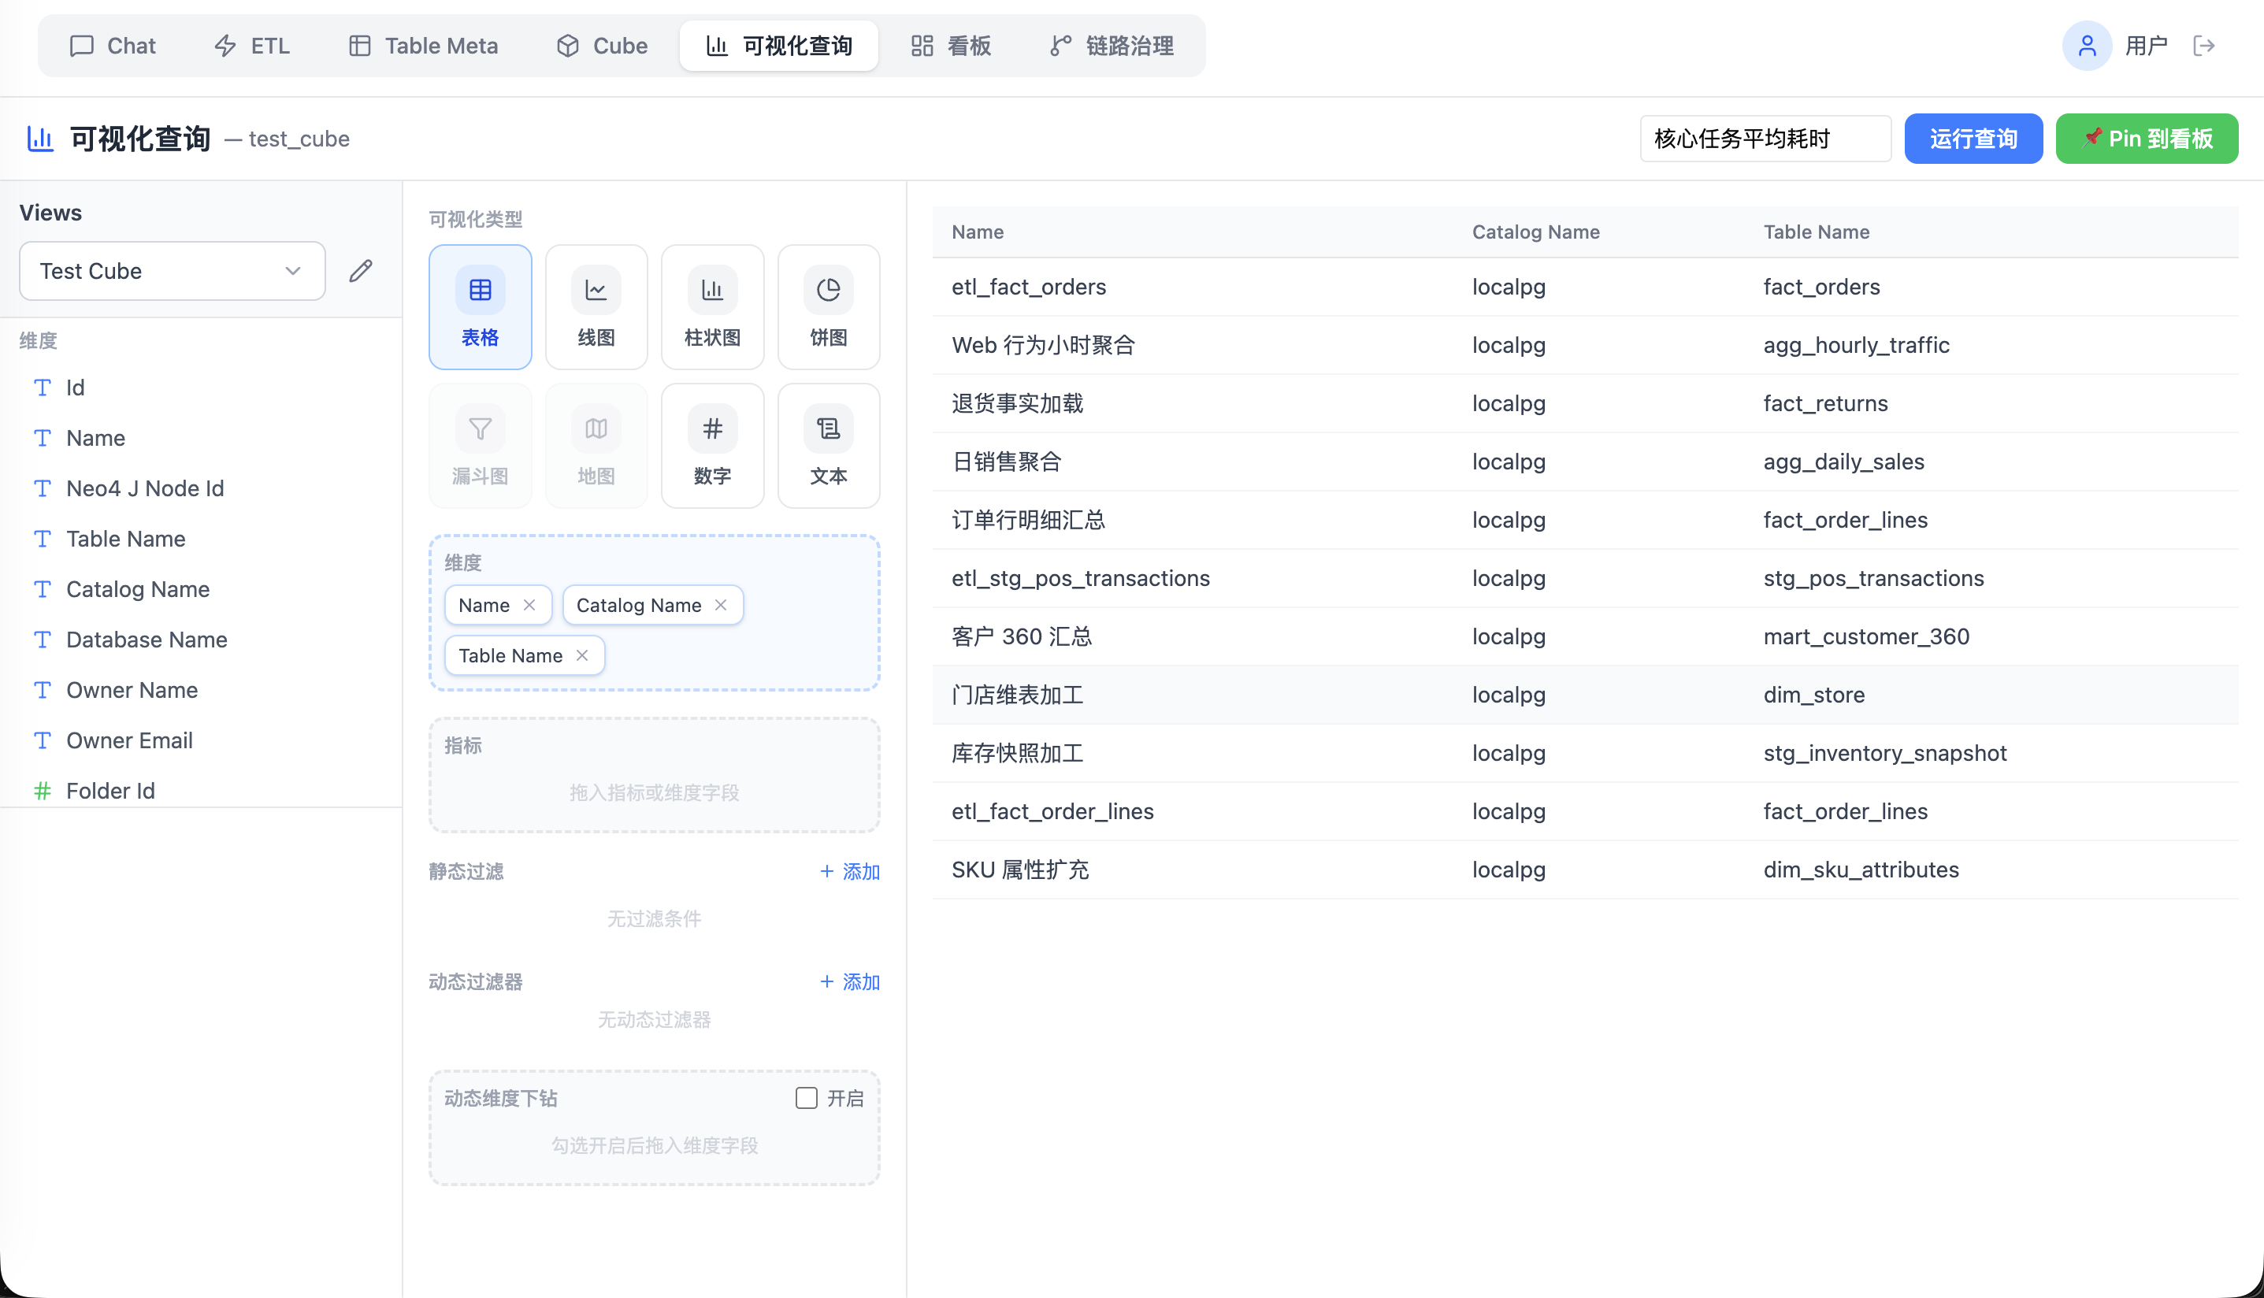
Task: Click the stg_inventory_snapshot table name cell
Action: [x=1884, y=753]
